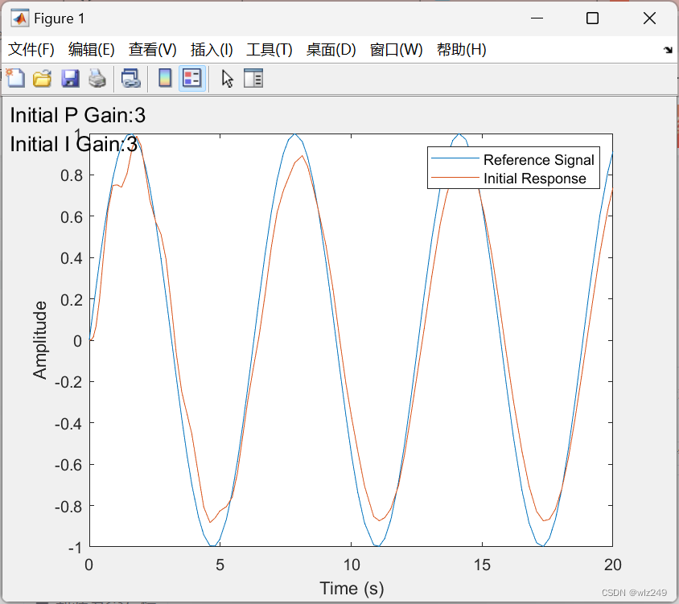
Task: Click the 'Amplitude' y-axis label
Action: [x=40, y=340]
